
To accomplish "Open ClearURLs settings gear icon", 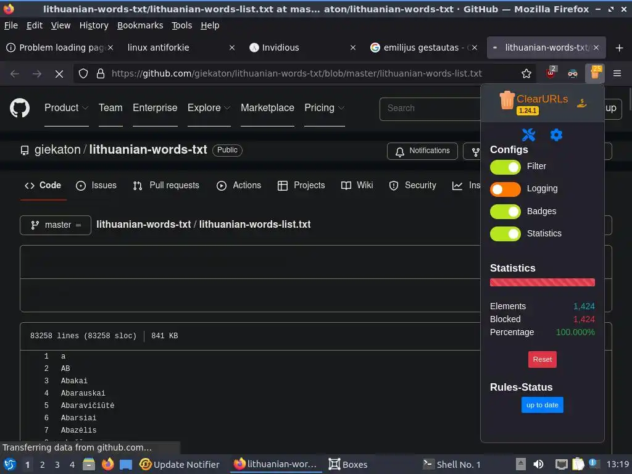I will 556,135.
